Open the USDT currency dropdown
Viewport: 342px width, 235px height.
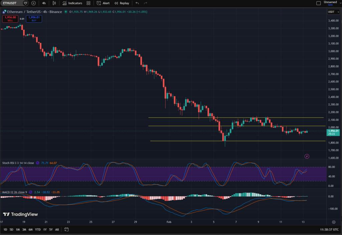[333, 12]
